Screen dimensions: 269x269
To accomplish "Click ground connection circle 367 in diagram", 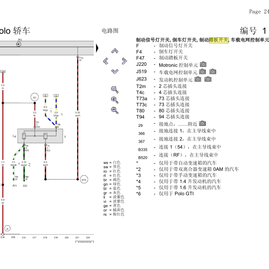I will click(35, 97).
